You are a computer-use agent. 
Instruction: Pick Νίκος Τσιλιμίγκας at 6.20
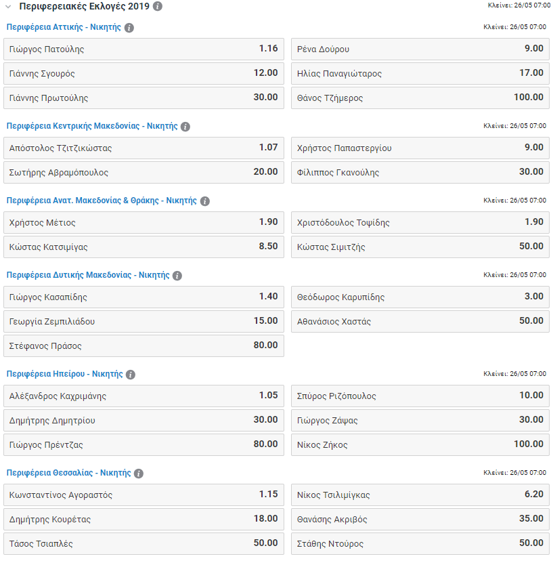click(x=420, y=495)
